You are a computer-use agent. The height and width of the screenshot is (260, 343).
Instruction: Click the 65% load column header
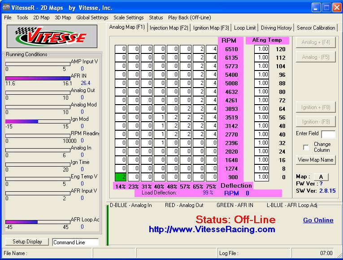pyautogui.click(x=198, y=187)
